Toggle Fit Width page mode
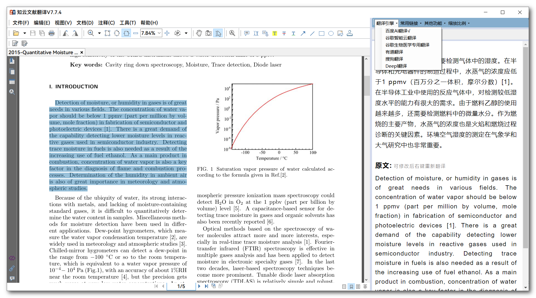This screenshot has height=298, width=536. coord(126,33)
